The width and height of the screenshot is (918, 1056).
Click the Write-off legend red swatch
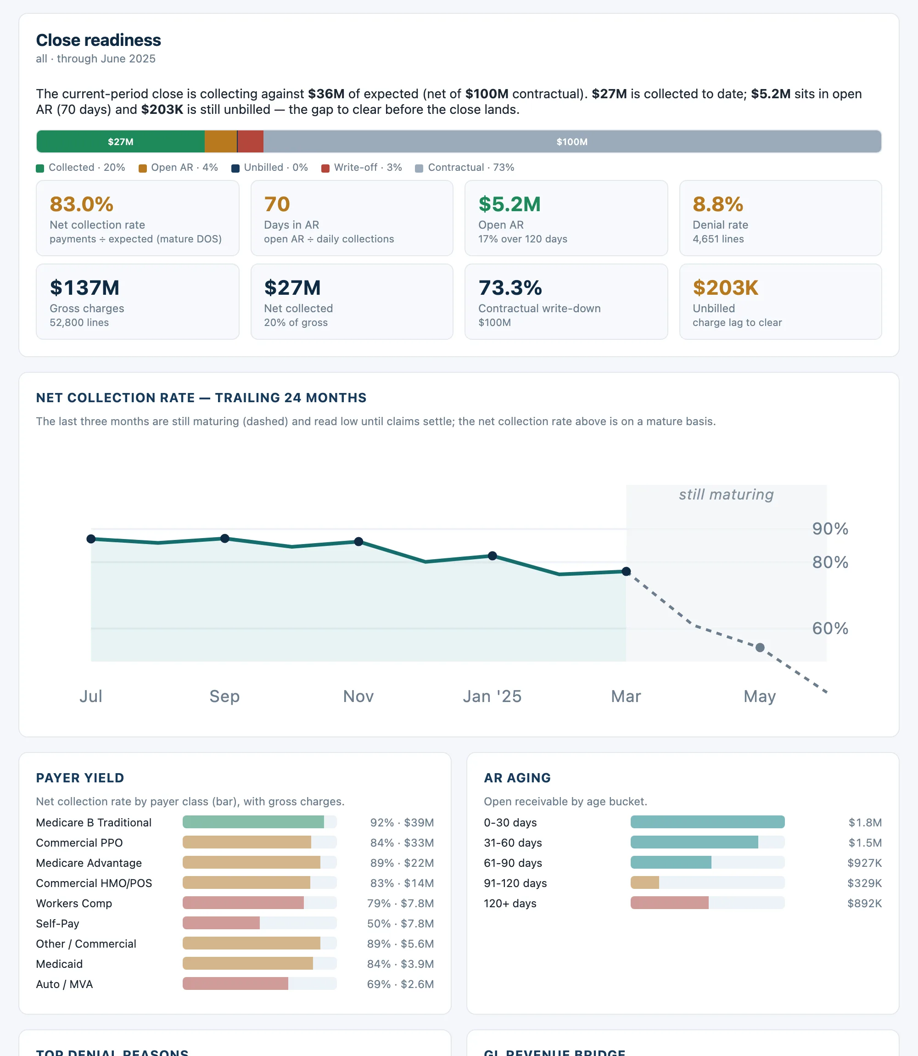tap(325, 169)
